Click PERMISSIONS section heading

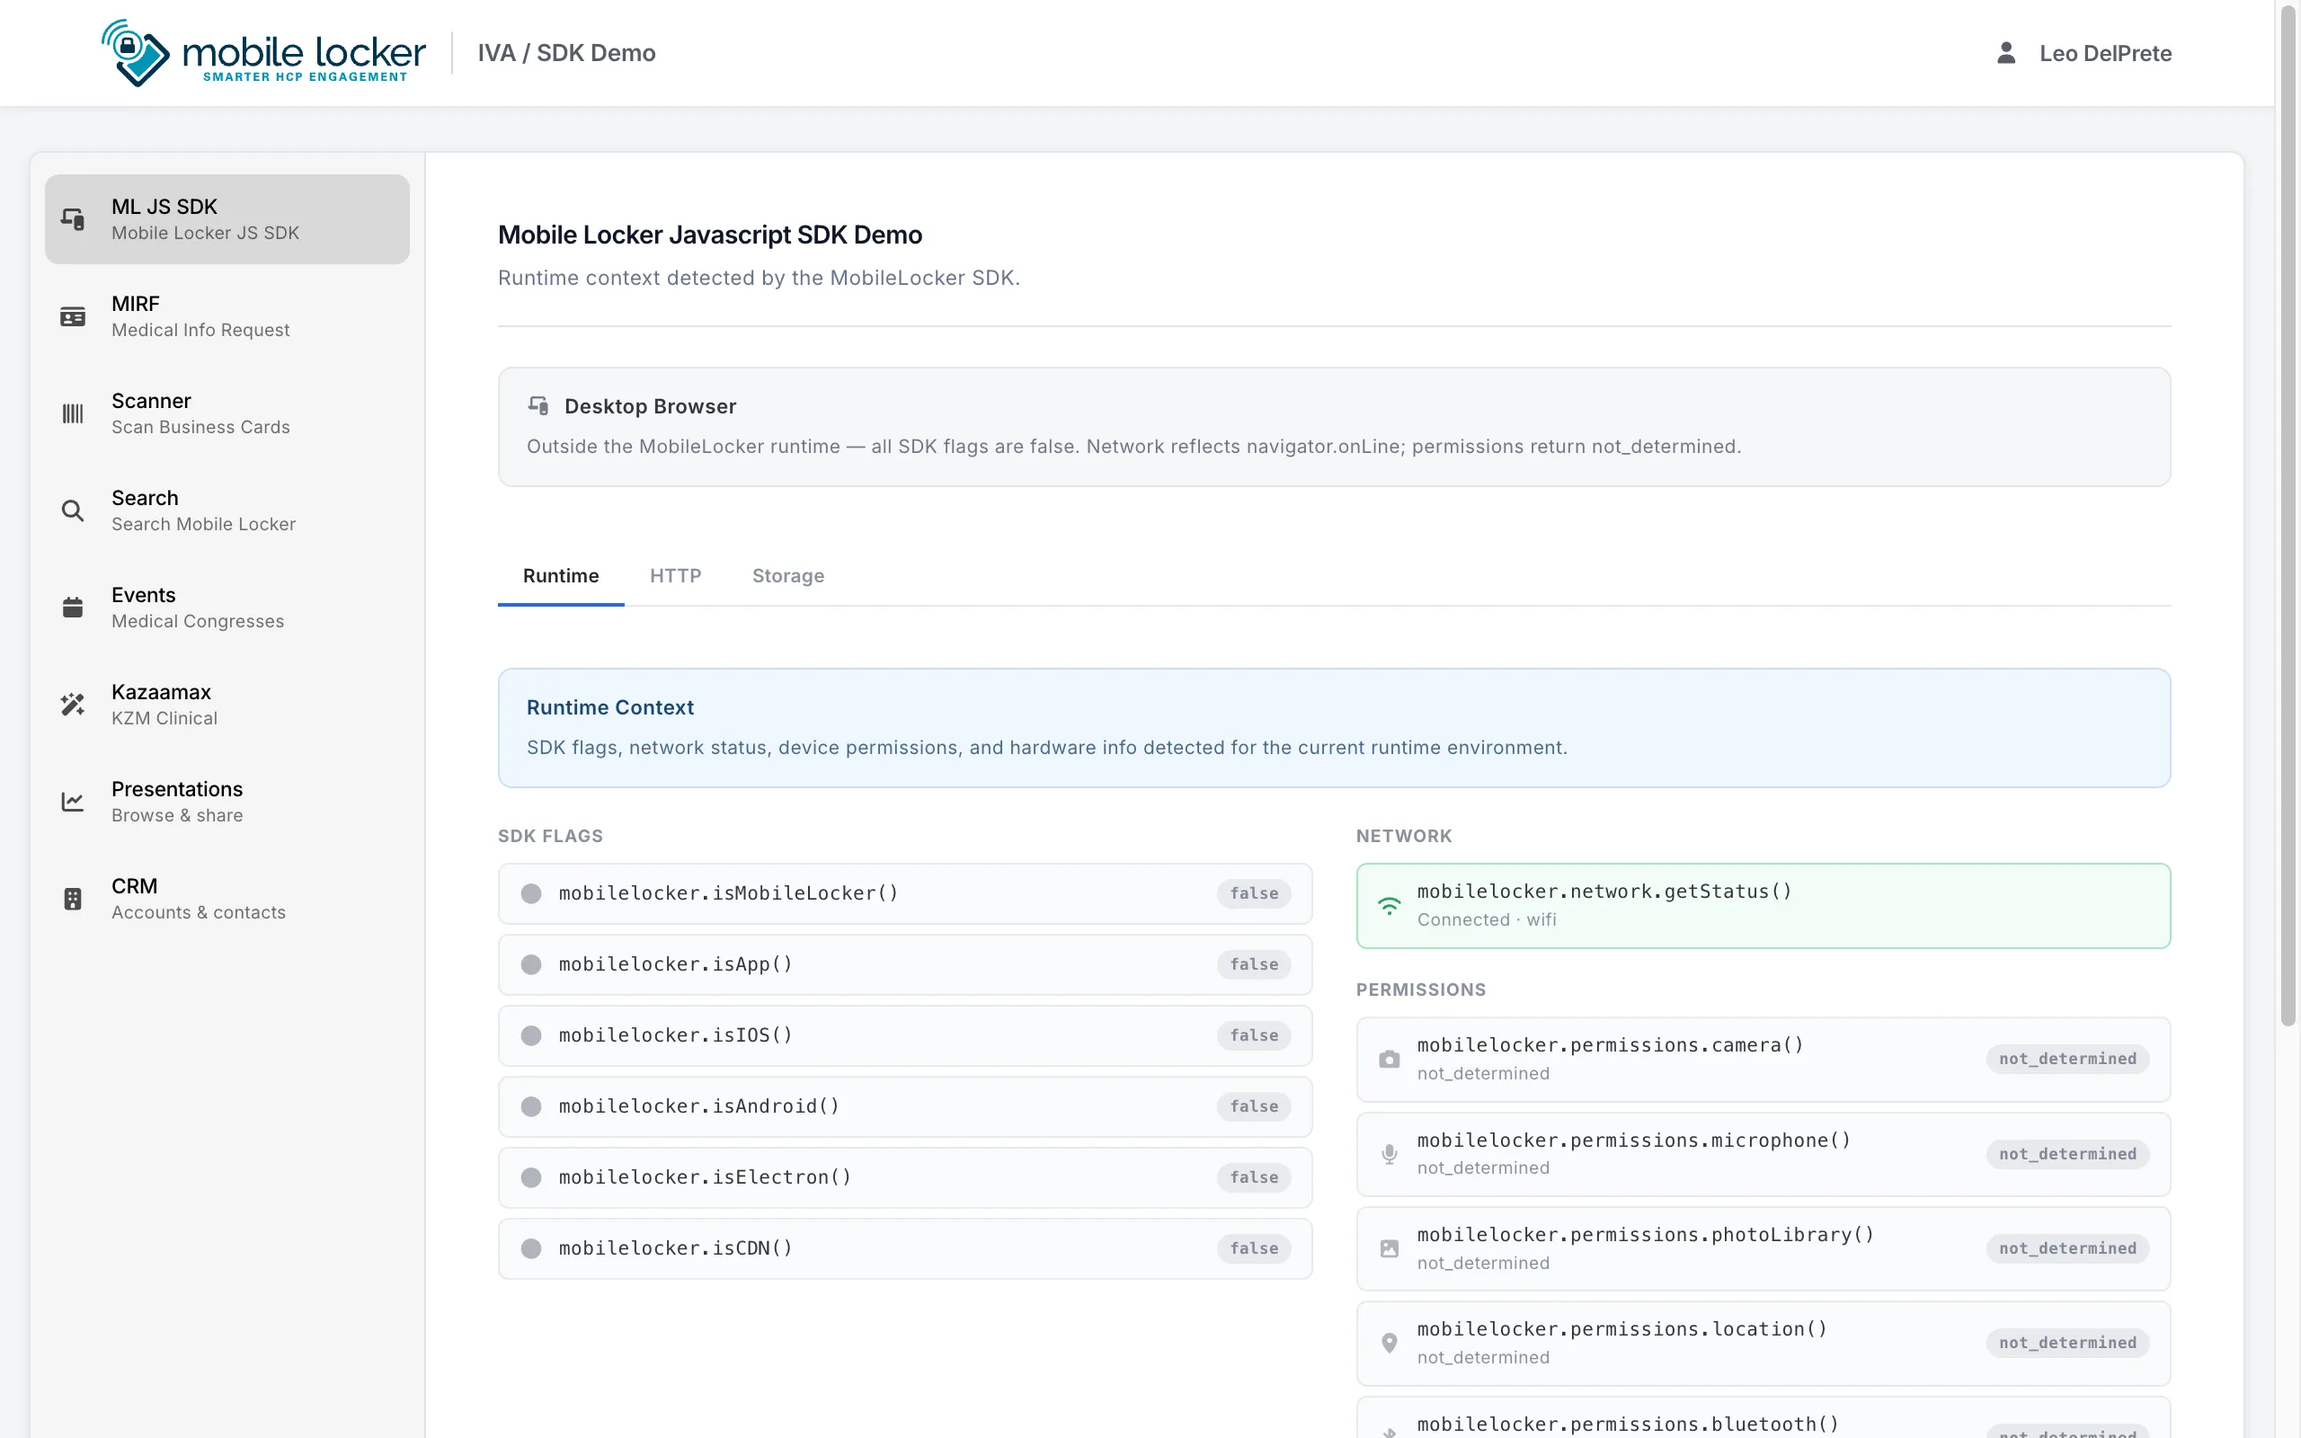pyautogui.click(x=1420, y=990)
